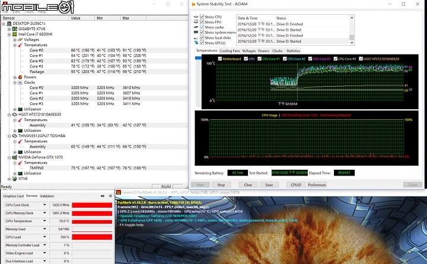This screenshot has width=427, height=264.
Task: Click the monitor icon beside Stress GPU(s)
Action: (x=196, y=43)
